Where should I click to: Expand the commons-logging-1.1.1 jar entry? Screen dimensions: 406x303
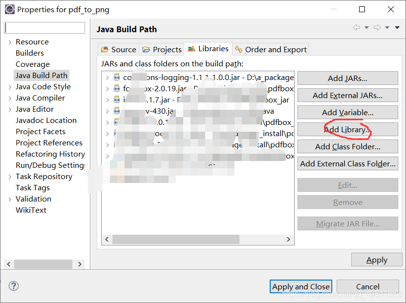pos(108,78)
